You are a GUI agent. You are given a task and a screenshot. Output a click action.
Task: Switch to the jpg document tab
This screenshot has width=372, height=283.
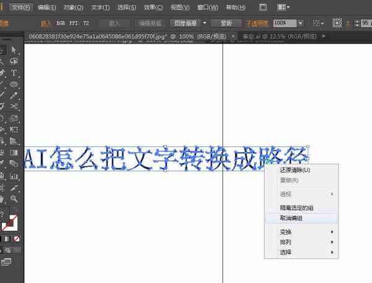(127, 37)
